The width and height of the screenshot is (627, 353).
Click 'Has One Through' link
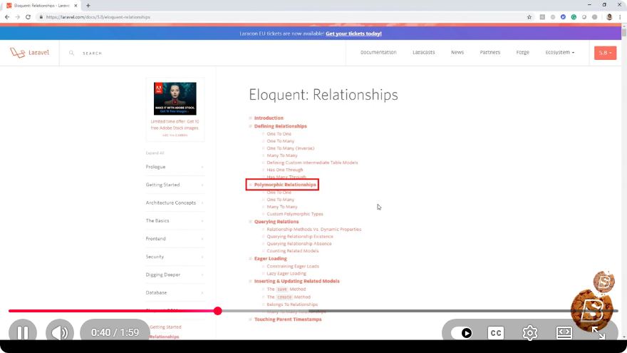[x=285, y=170]
